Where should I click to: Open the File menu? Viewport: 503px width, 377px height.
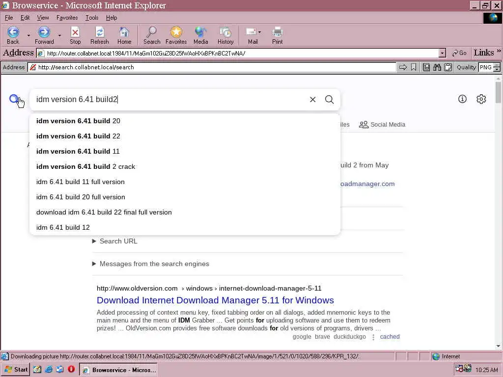9,18
